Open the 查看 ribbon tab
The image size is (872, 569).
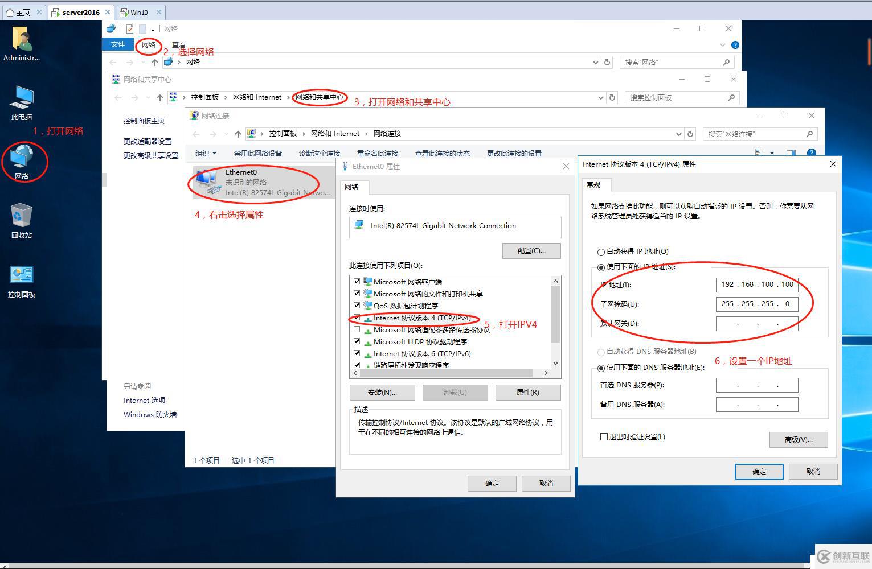coord(179,45)
